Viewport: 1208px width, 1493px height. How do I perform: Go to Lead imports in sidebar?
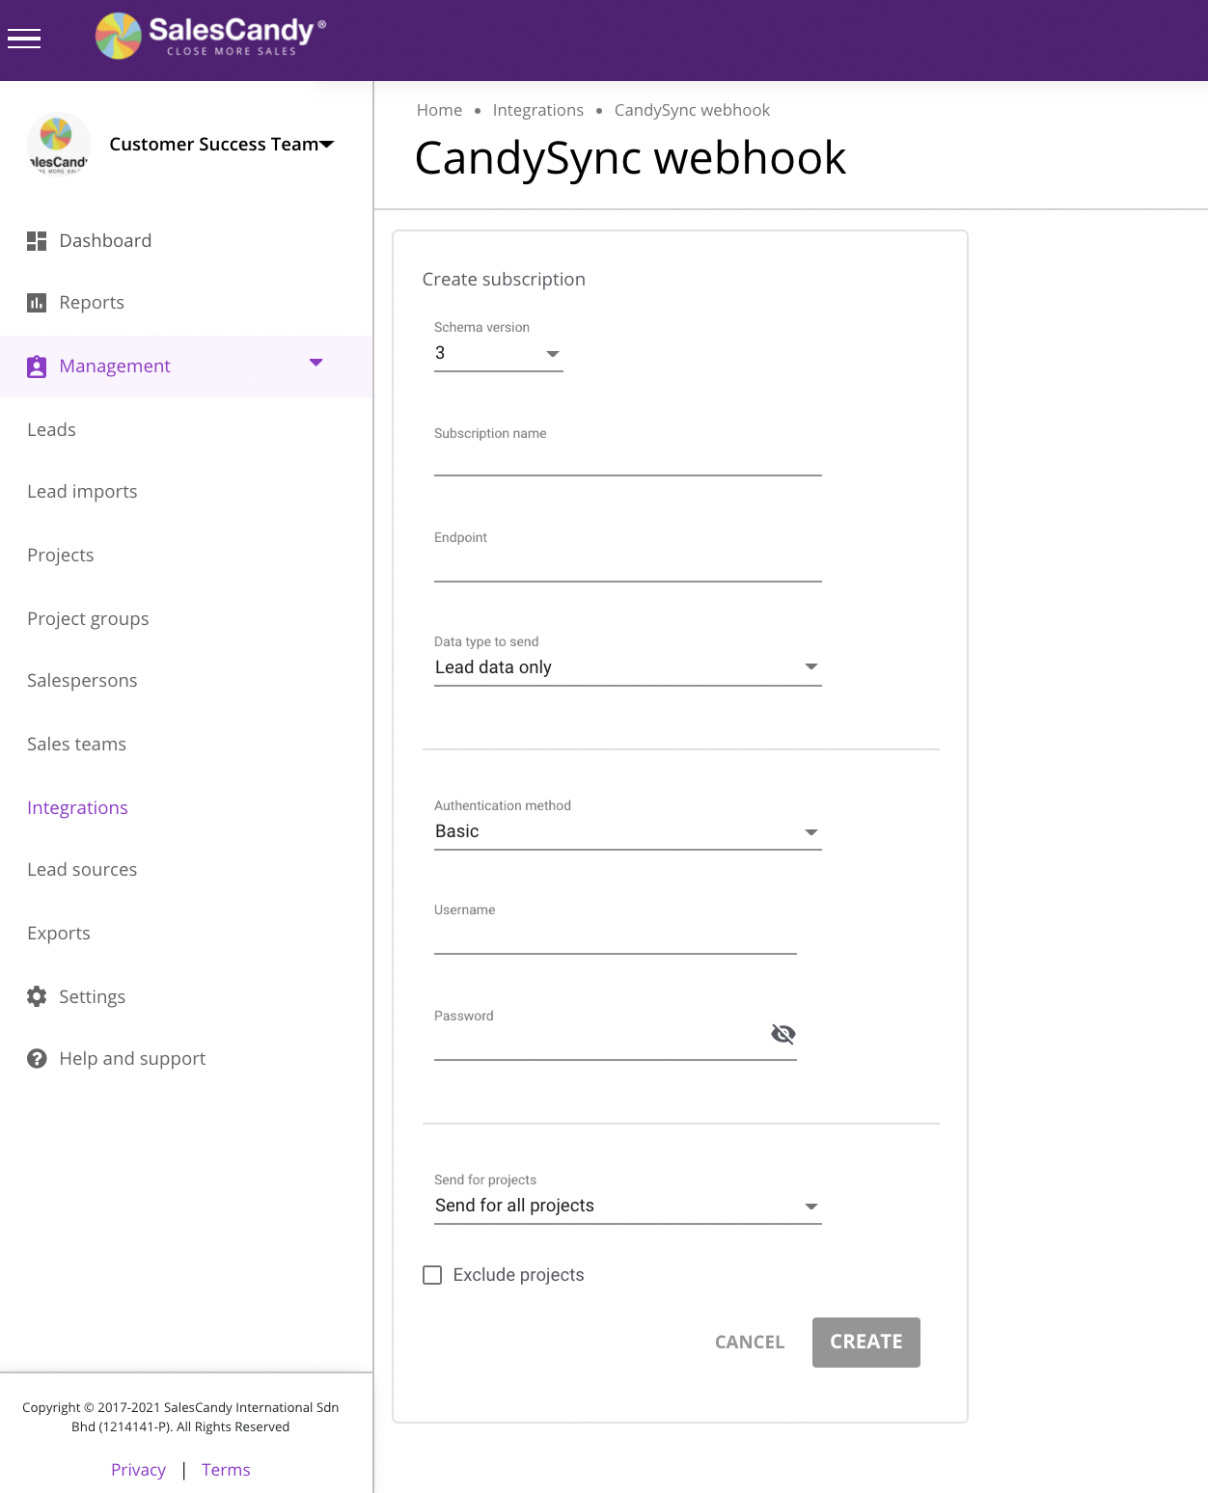pos(82,492)
